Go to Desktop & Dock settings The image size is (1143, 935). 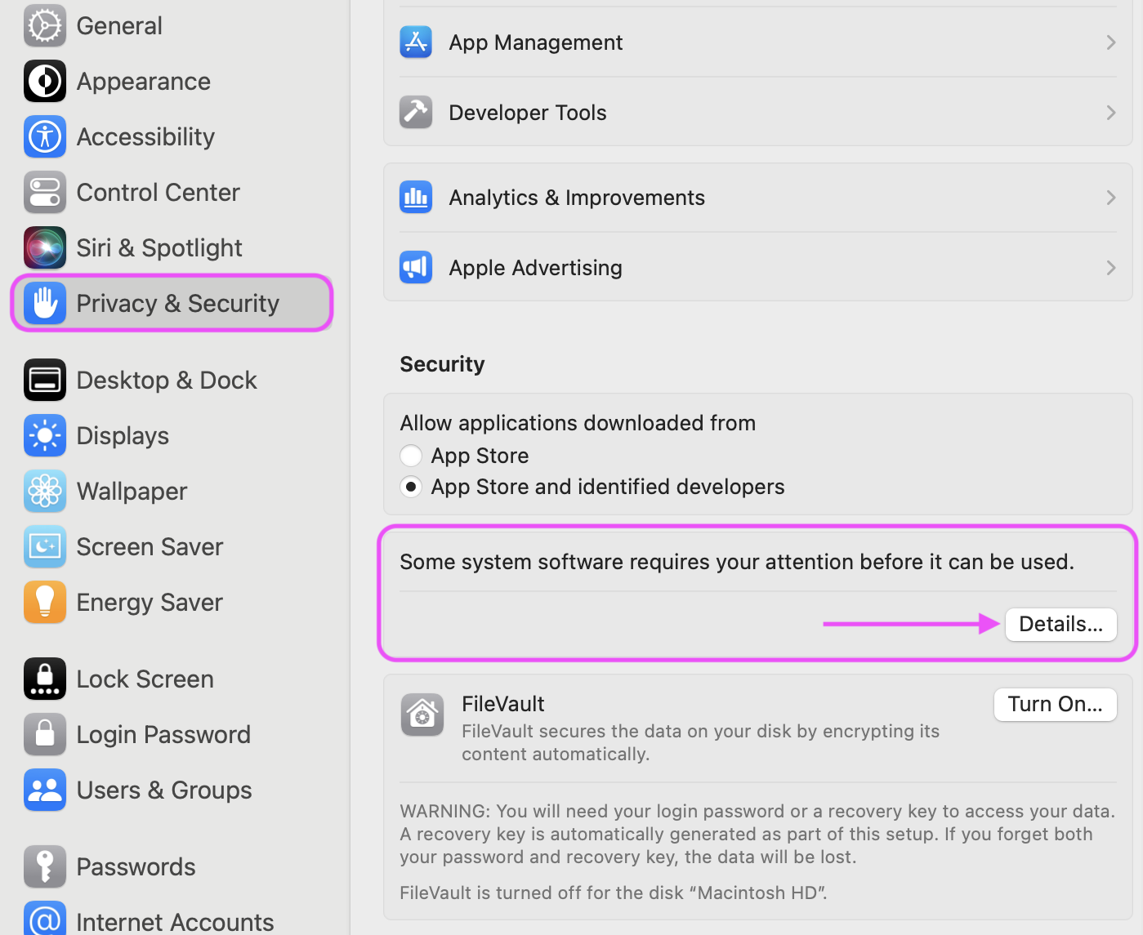point(141,380)
